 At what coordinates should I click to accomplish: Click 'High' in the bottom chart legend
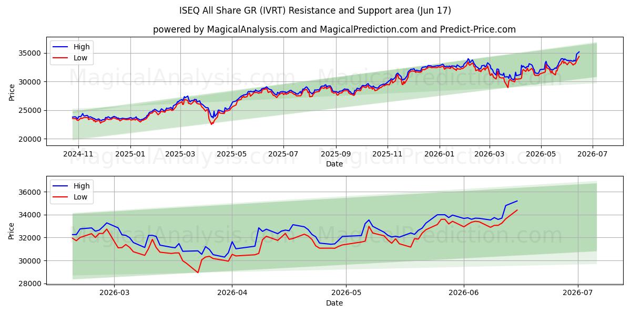82,186
